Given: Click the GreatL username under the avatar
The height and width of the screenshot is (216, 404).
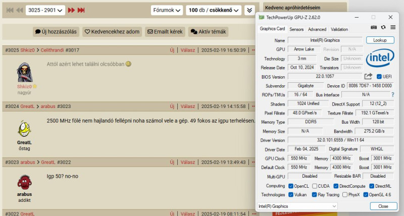Looking at the screenshot, I should [24, 142].
